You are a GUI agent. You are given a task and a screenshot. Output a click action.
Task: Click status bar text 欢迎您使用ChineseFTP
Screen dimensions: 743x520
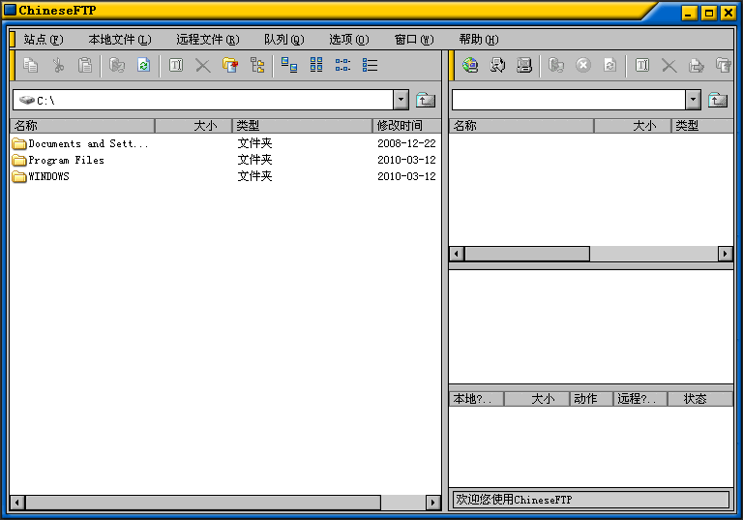514,500
